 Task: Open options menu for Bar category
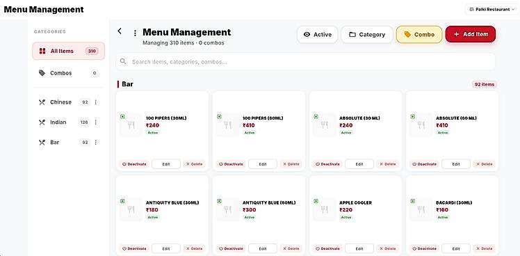pos(96,143)
